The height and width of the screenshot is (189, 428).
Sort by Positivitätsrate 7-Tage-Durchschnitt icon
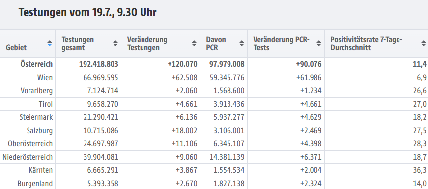[x=424, y=43]
